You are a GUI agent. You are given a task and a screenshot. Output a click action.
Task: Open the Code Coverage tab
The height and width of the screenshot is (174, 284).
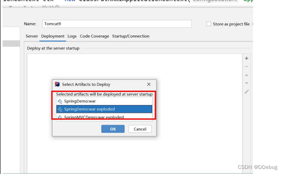pyautogui.click(x=95, y=36)
